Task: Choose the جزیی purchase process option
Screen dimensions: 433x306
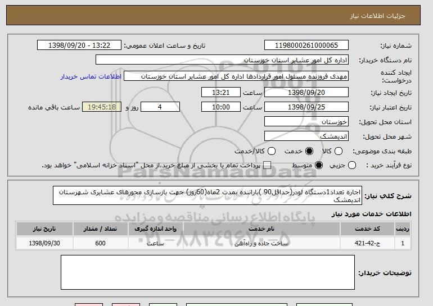Action: coord(352,165)
